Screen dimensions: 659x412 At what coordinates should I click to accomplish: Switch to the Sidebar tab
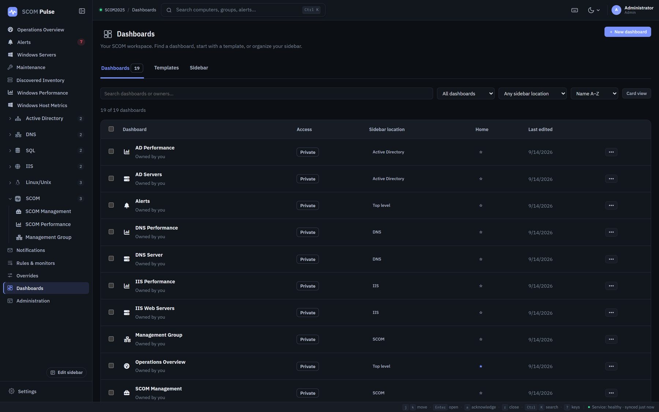pyautogui.click(x=199, y=68)
